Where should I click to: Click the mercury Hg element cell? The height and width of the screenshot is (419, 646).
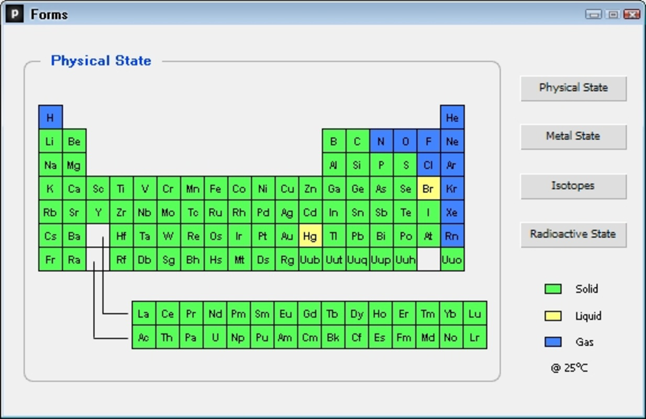tap(310, 236)
